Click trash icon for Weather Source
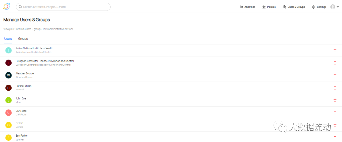The image size is (342, 142). coord(335,75)
